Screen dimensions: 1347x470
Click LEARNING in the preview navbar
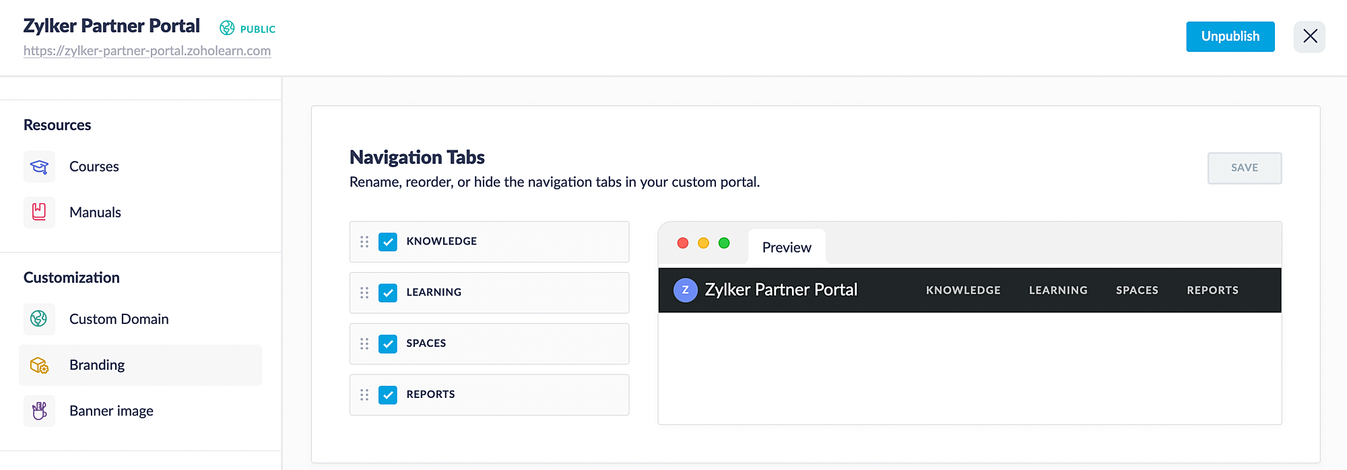pyautogui.click(x=1058, y=290)
